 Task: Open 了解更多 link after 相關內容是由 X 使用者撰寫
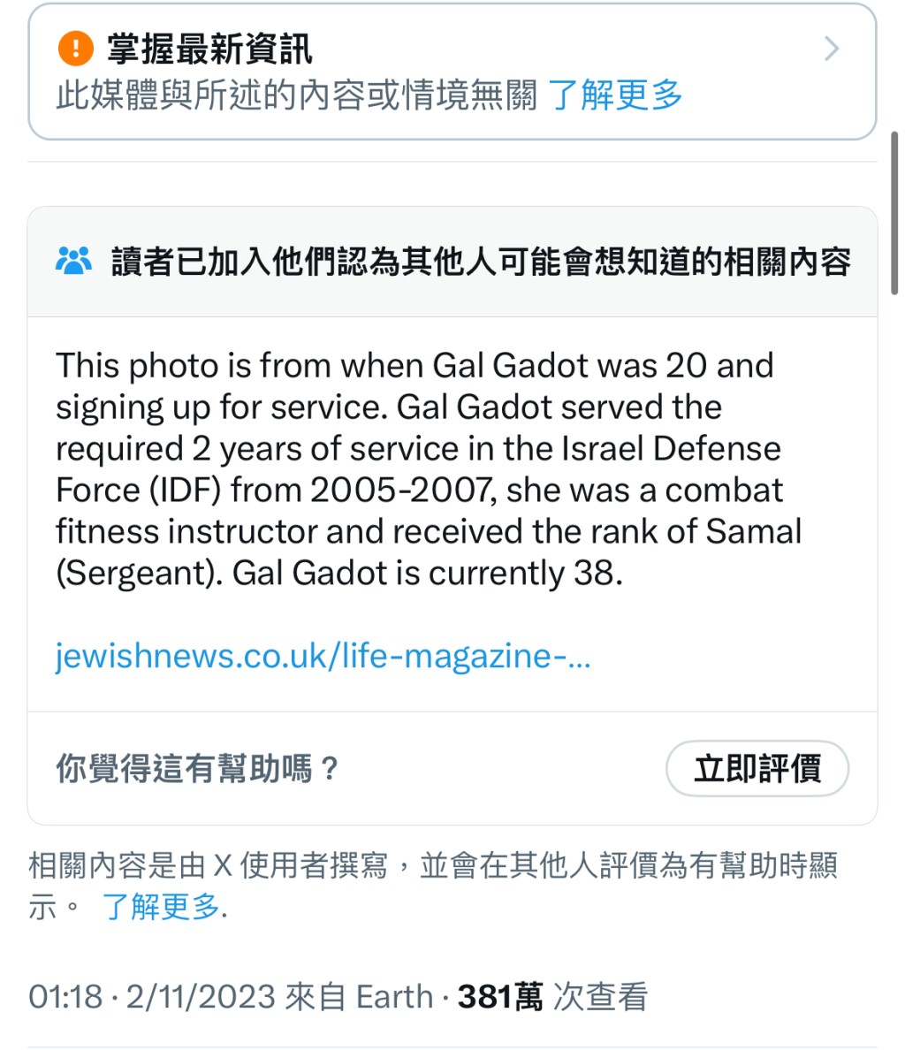(x=161, y=907)
